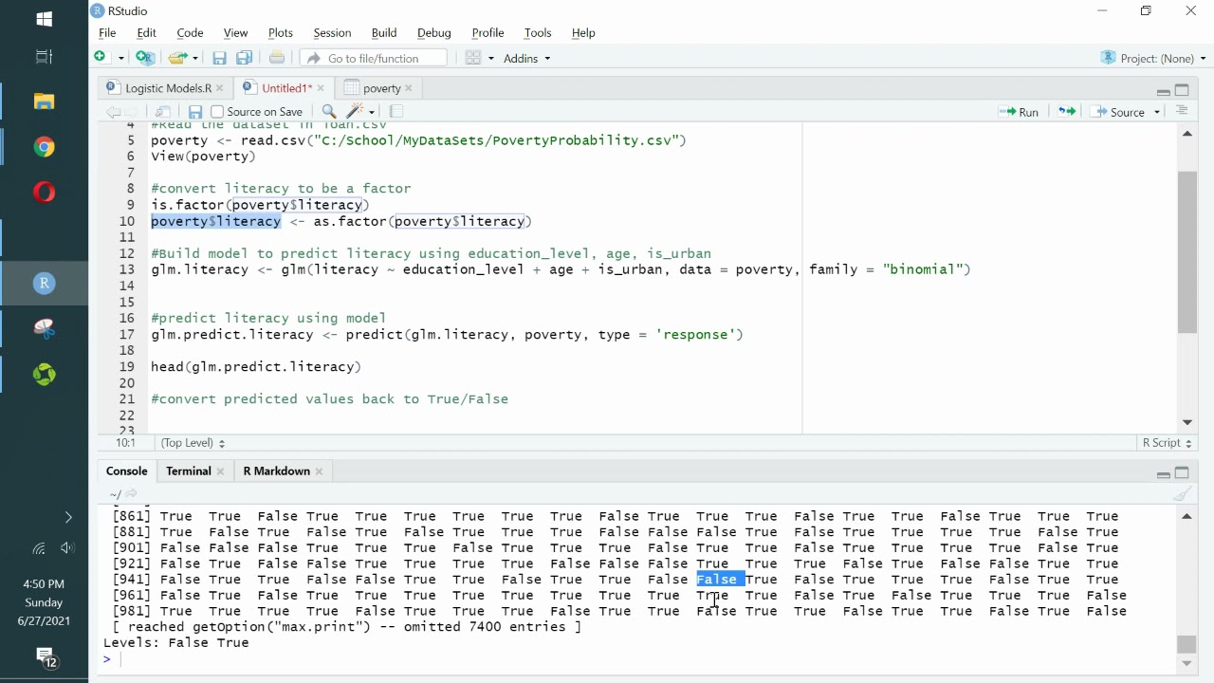Open the Project: (None) menu

pos(1153,58)
